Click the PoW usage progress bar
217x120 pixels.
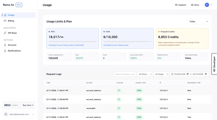[x=127, y=41]
